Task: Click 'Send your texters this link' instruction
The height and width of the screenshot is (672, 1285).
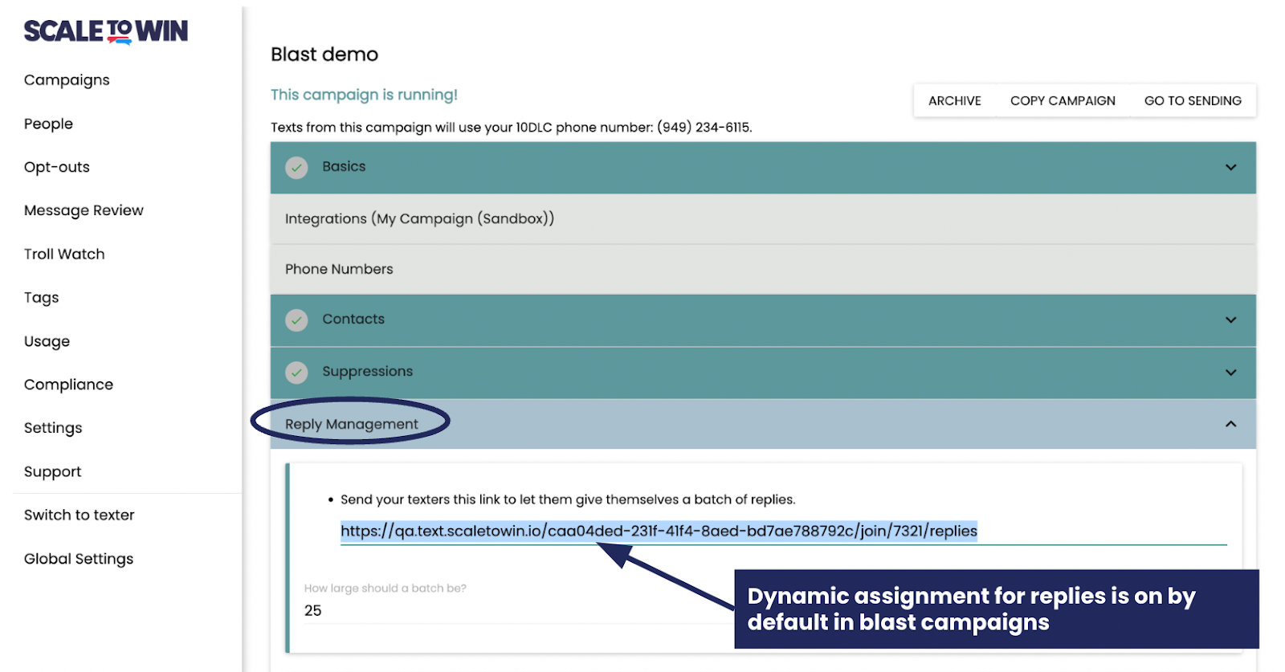Action: pos(568,499)
